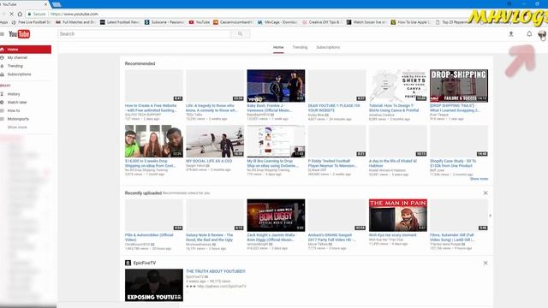
Task: Open the YouTube bookmark in bookmarks bar
Action: pos(200,22)
